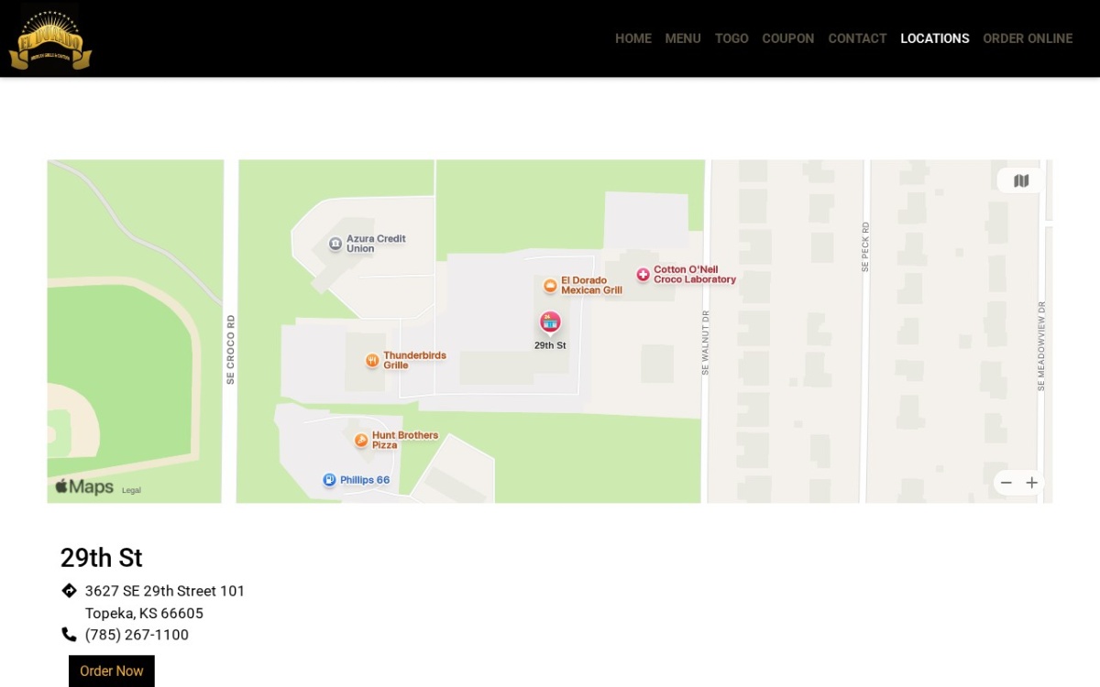Click the SE WALNUT DR street label
The height and width of the screenshot is (687, 1100).
coord(706,343)
